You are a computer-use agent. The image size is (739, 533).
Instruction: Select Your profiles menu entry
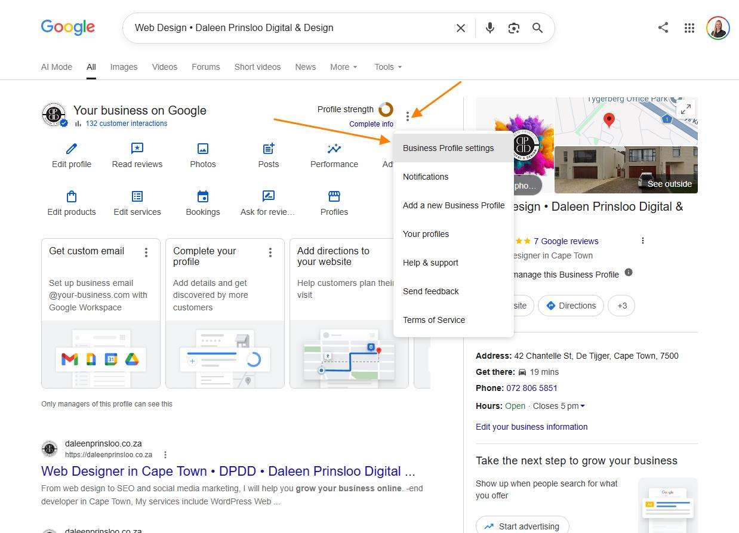[x=454, y=234]
